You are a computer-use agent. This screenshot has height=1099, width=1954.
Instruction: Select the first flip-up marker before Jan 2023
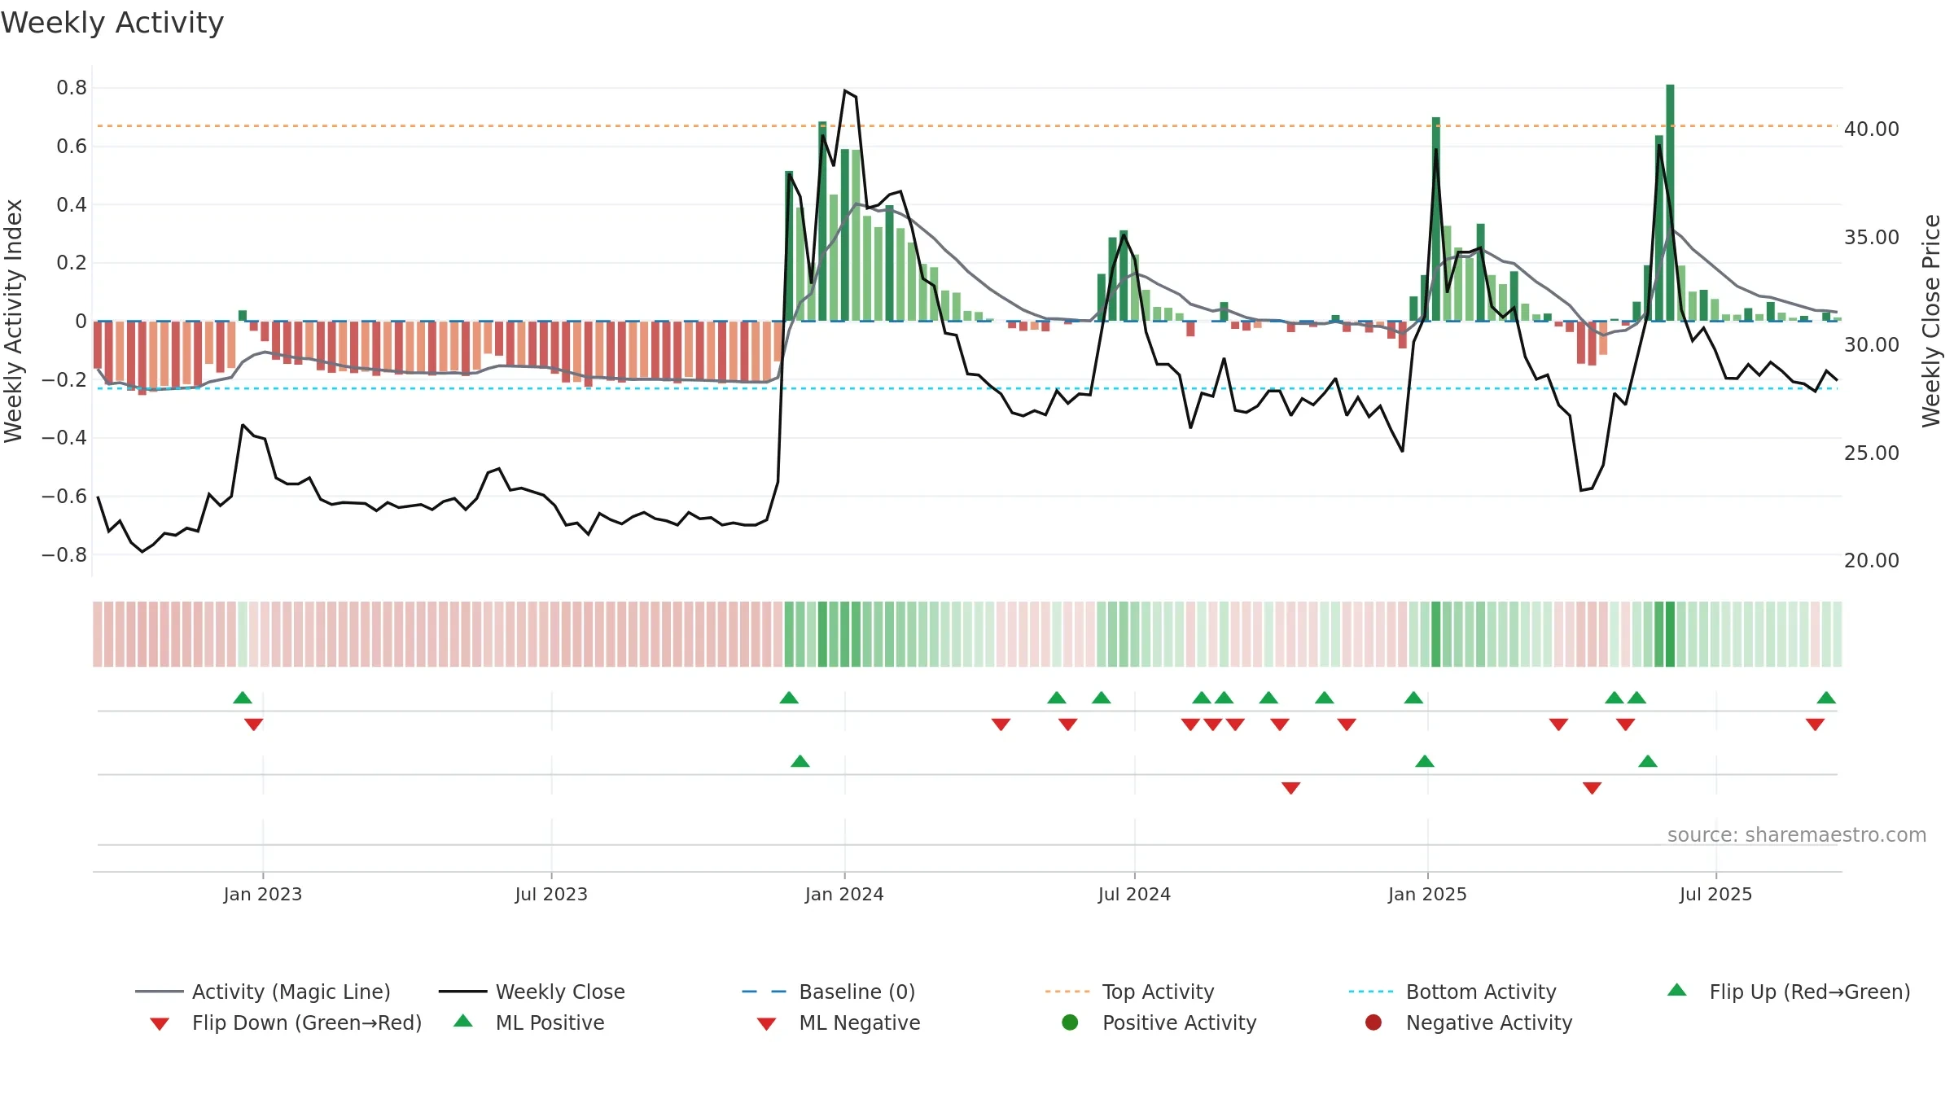pyautogui.click(x=243, y=698)
